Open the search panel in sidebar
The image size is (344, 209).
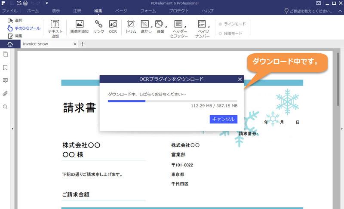point(6,107)
